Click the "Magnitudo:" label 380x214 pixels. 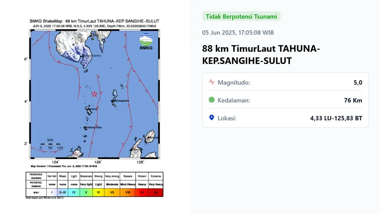(234, 82)
